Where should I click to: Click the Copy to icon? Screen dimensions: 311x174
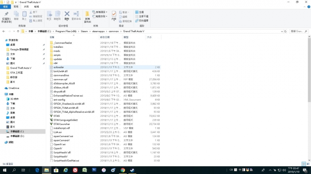click(x=57, y=14)
